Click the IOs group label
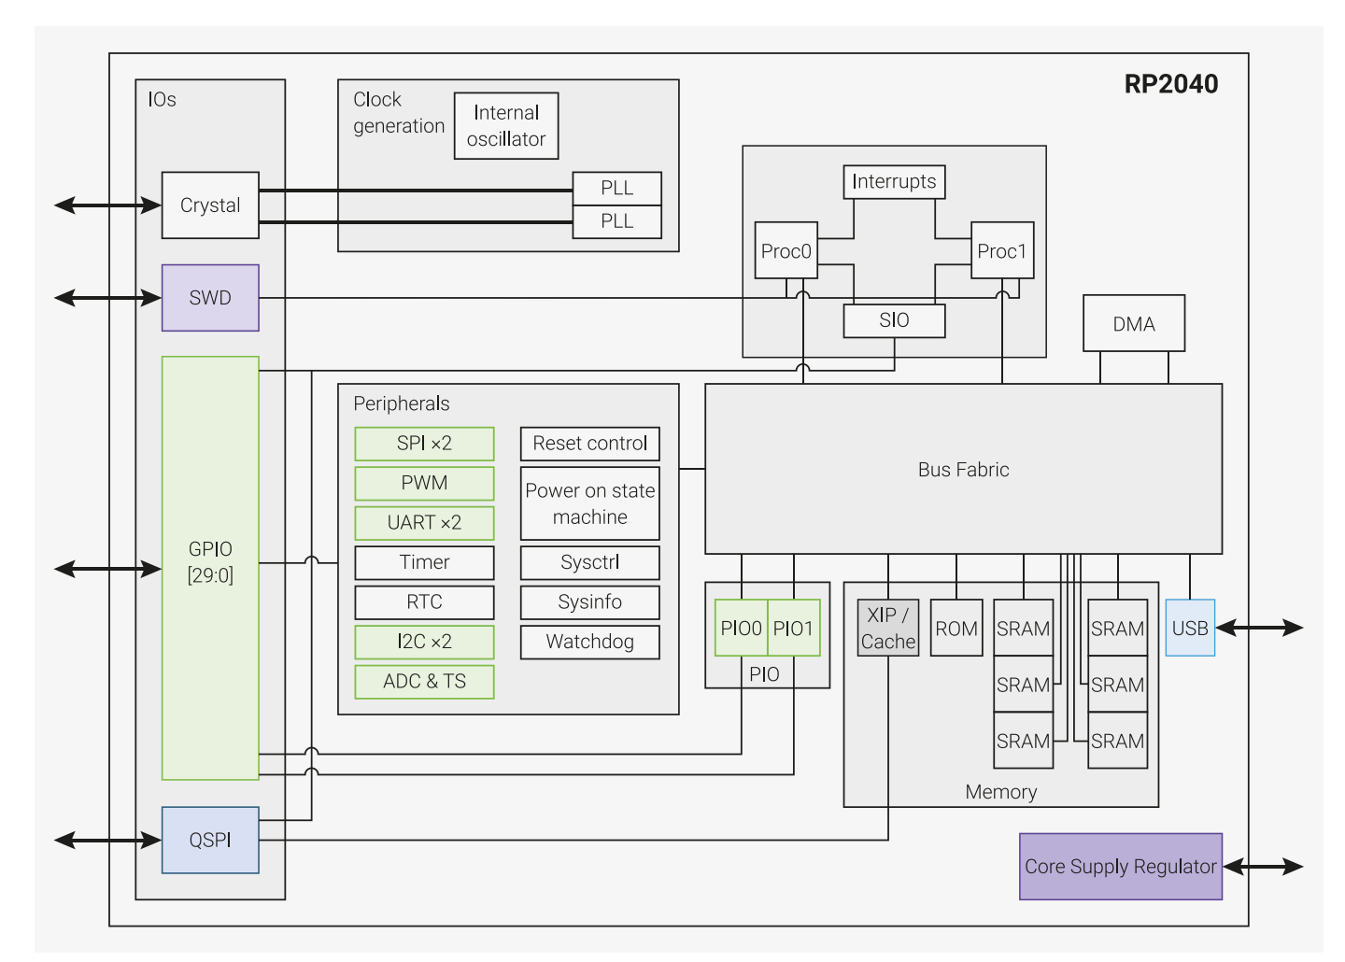 (162, 99)
